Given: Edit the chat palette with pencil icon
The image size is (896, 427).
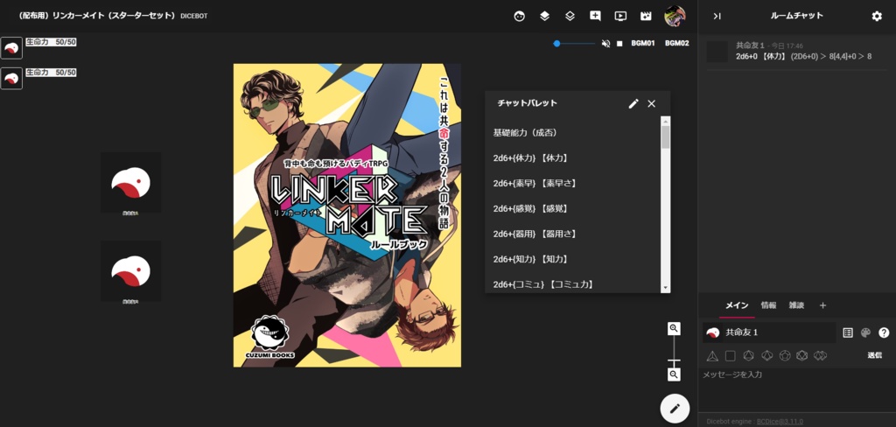Looking at the screenshot, I should tap(633, 103).
